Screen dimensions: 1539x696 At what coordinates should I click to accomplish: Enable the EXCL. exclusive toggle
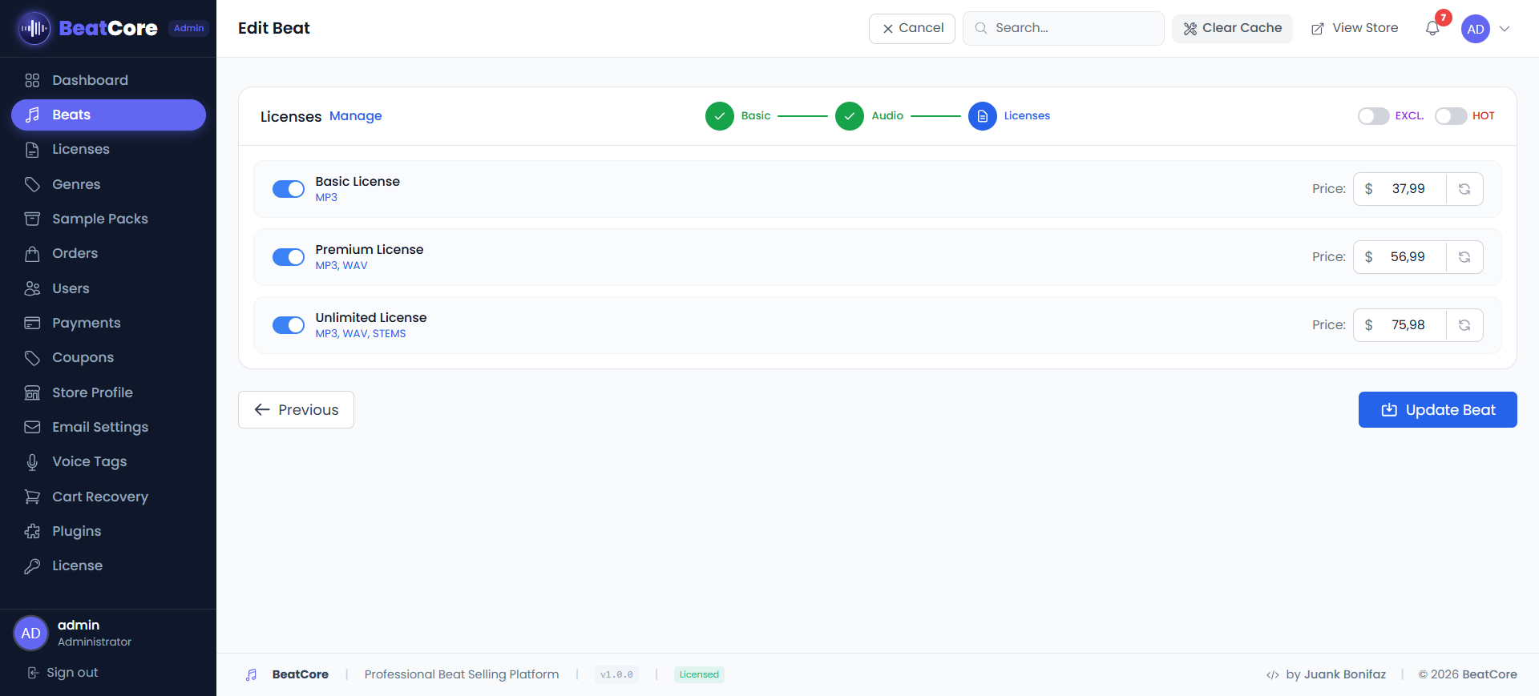click(x=1373, y=116)
